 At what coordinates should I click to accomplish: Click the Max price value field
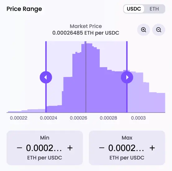[x=126, y=148]
